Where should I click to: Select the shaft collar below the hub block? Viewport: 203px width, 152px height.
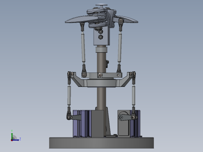101,50
